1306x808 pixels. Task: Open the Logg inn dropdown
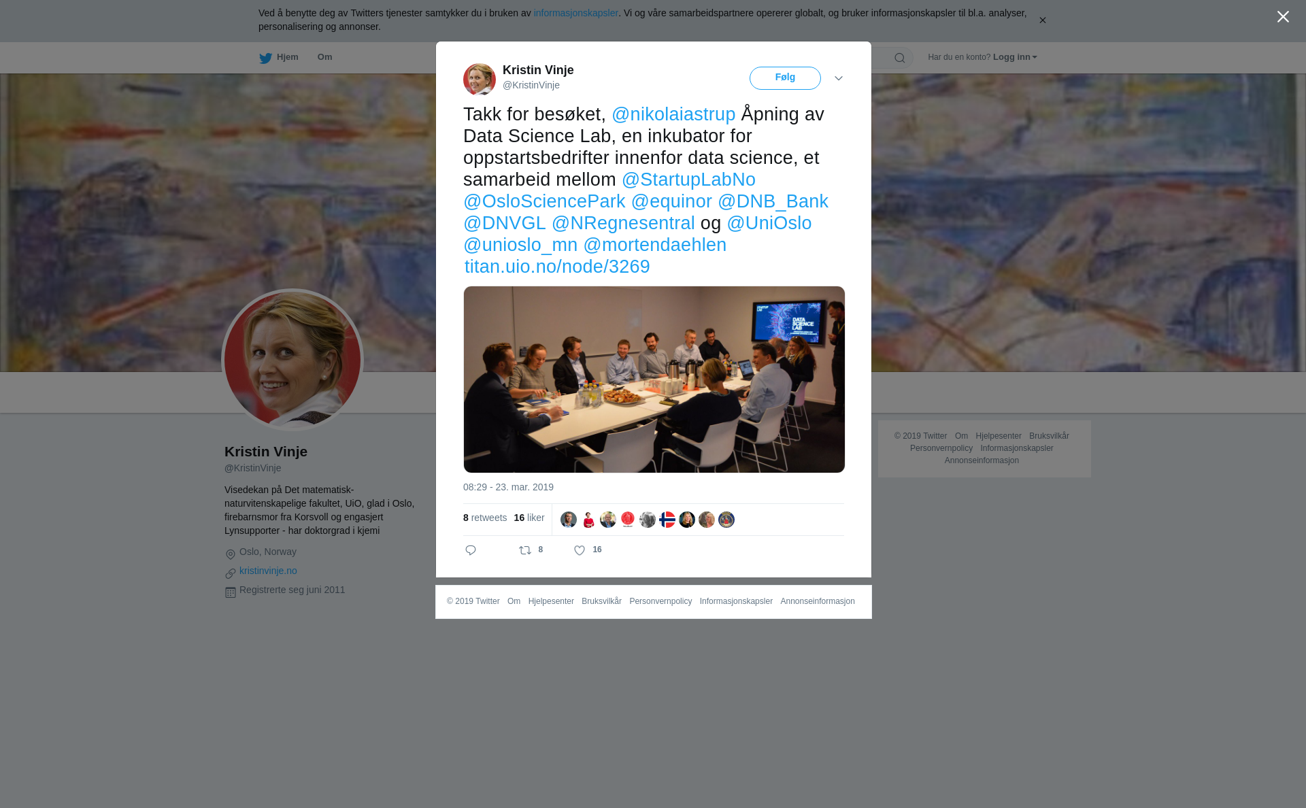(x=1015, y=57)
